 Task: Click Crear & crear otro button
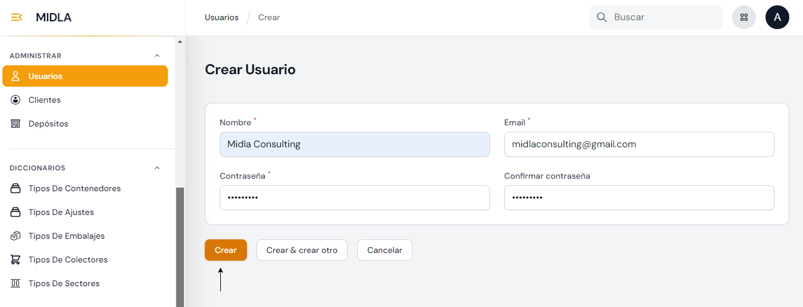302,250
